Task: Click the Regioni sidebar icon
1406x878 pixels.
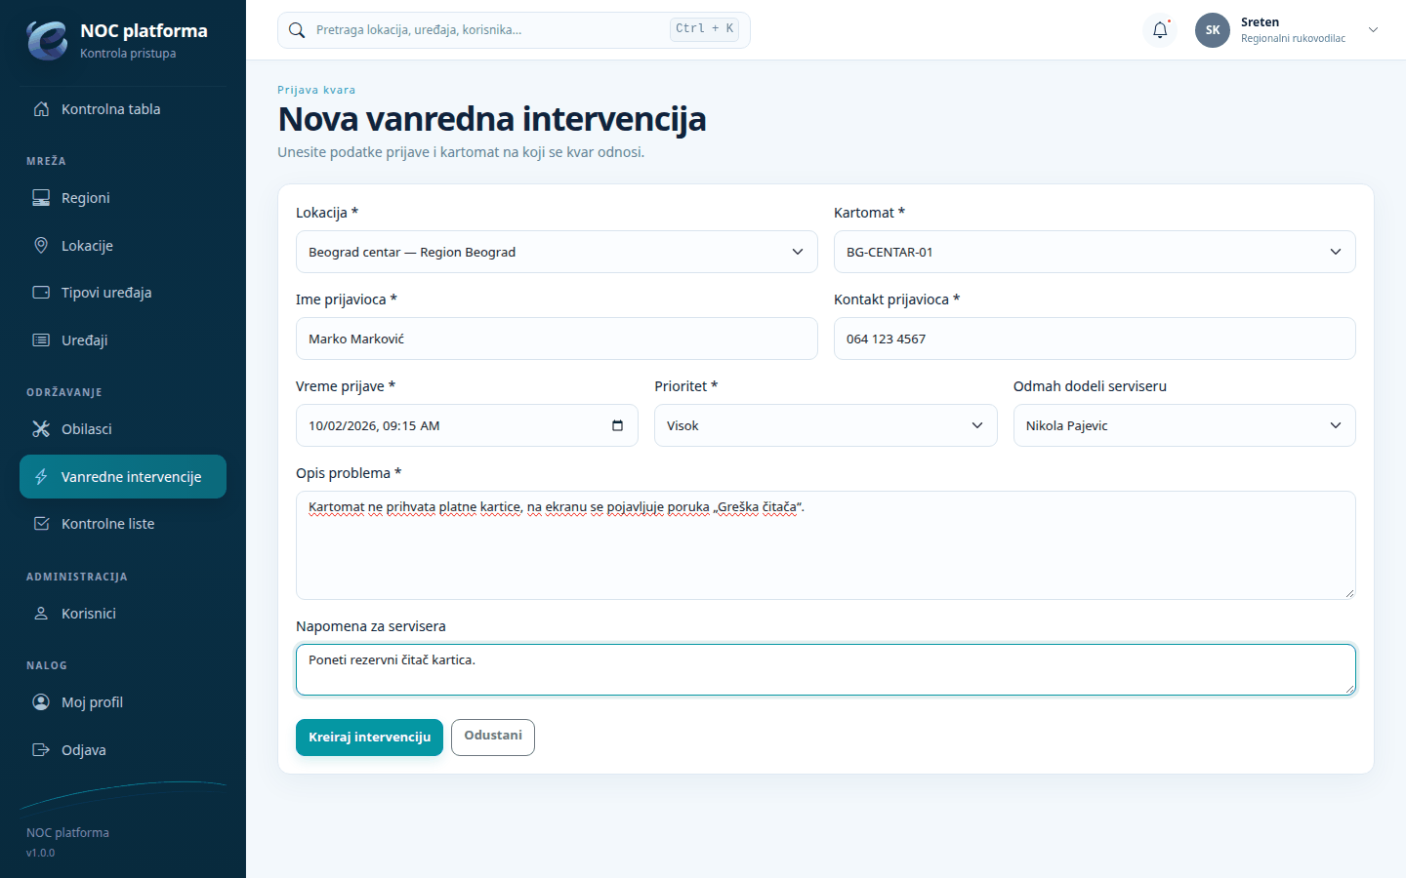Action: [x=41, y=198]
